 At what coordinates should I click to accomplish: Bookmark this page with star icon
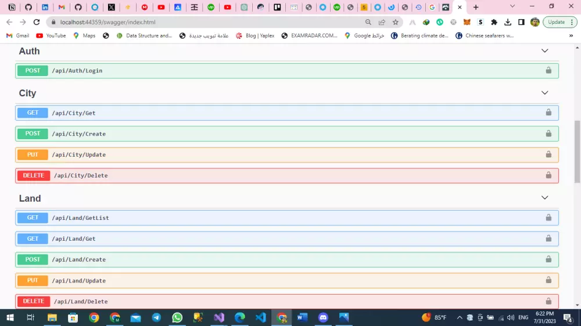395,22
